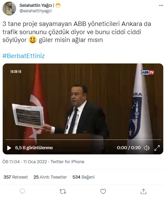The image size is (168, 197).
Task: Click the share upload icon
Action: pyautogui.click(x=143, y=191)
